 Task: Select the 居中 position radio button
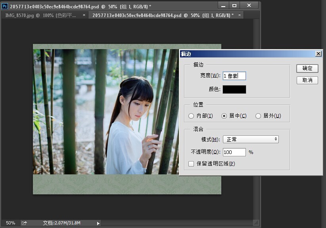tap(224, 116)
